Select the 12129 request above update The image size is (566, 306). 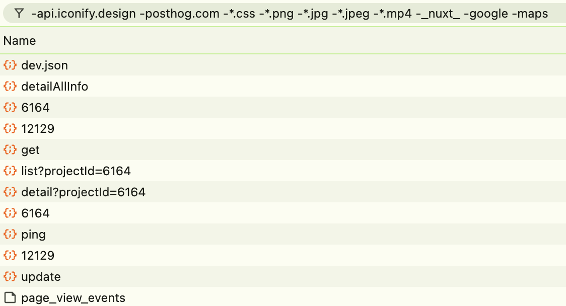(38, 255)
